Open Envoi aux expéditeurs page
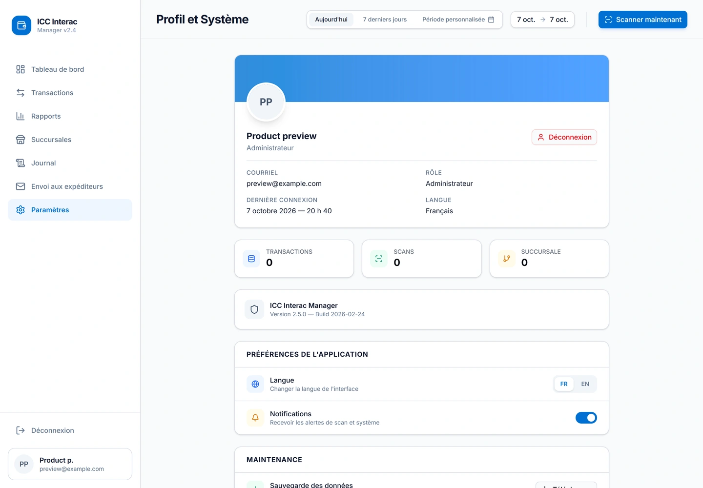Screen dimensions: 703x488 70,186
